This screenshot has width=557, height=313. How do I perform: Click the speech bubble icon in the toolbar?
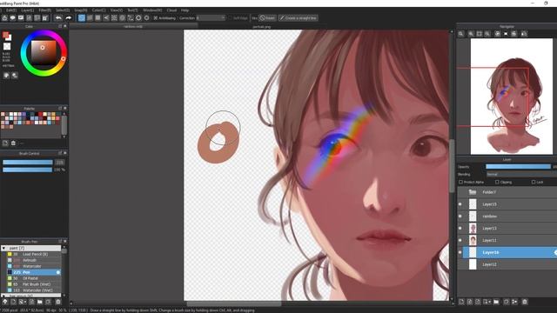coord(13,17)
